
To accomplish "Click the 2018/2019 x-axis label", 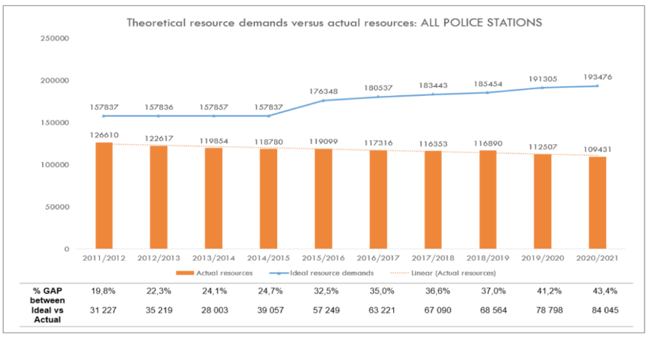I will coord(488,258).
